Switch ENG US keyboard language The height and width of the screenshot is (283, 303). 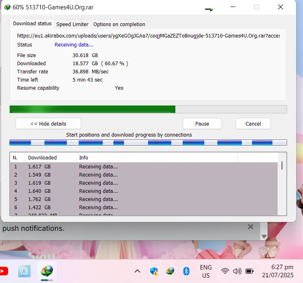[206, 271]
